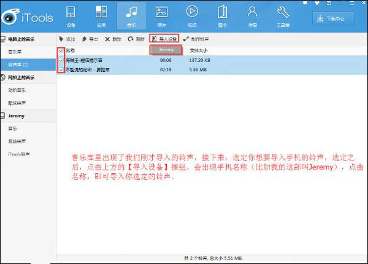The width and height of the screenshot is (368, 264).
Task: Open the 下载中心 download center
Action: tap(333, 18)
